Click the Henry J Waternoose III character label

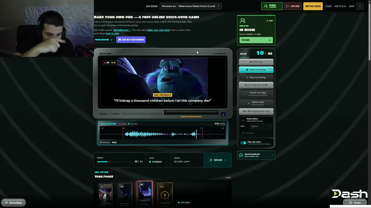[162, 95]
